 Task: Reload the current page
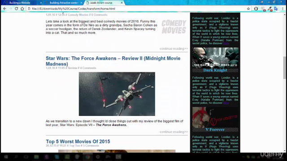(x=16, y=8)
